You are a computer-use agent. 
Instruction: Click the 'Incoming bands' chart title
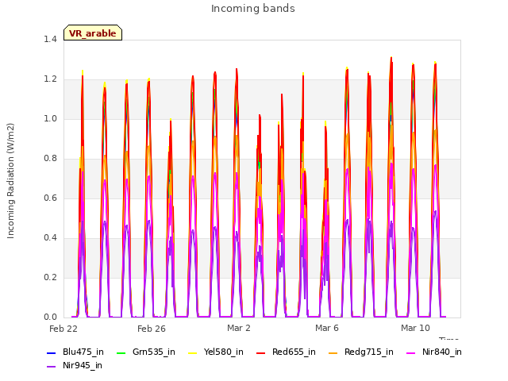[x=253, y=9]
